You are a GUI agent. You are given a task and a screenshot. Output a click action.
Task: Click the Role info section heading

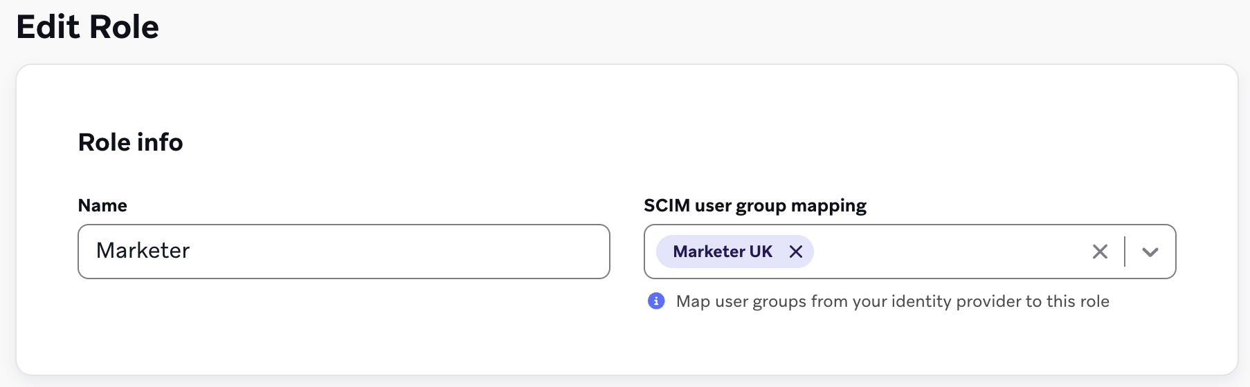(131, 142)
